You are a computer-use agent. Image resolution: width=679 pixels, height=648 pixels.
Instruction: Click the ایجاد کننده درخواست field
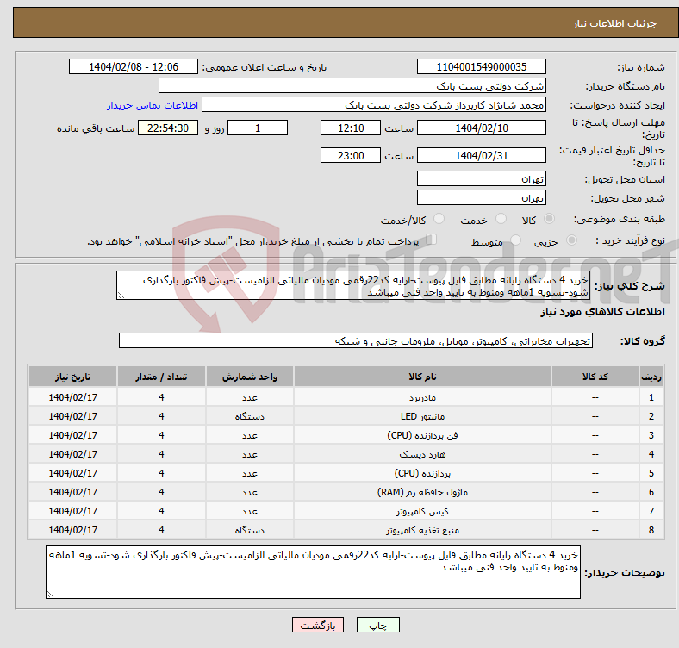click(374, 105)
